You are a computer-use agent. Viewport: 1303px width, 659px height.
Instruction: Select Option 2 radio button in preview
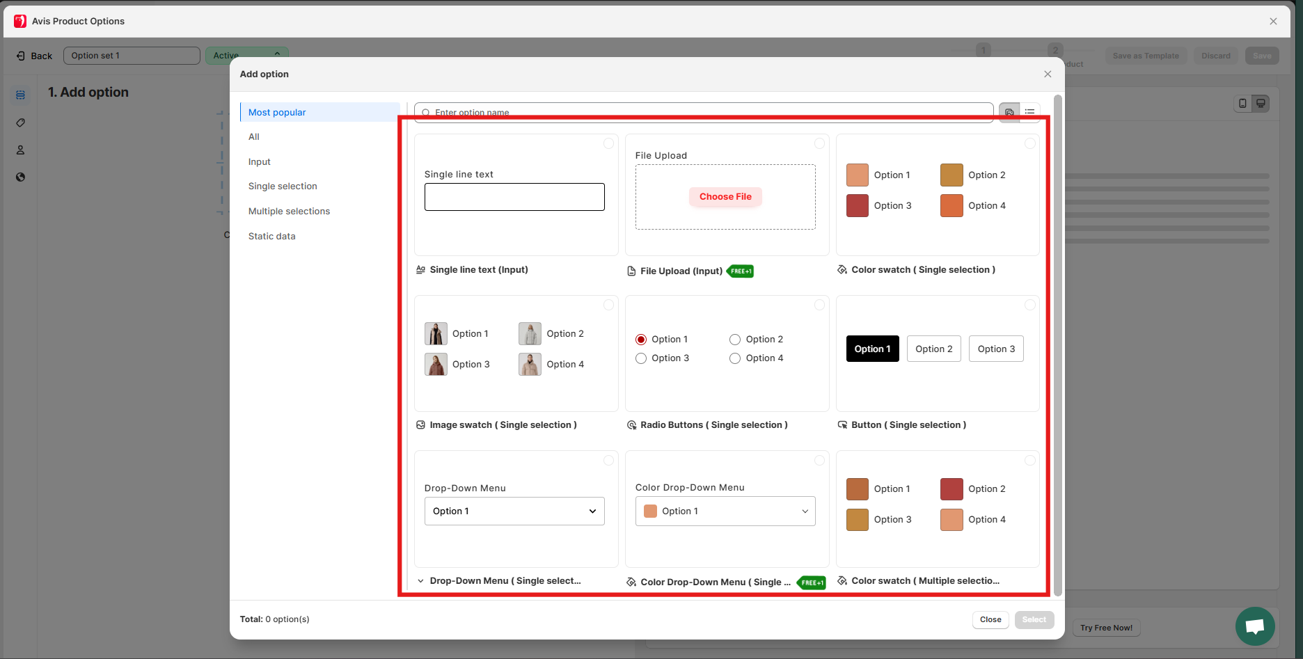point(735,340)
